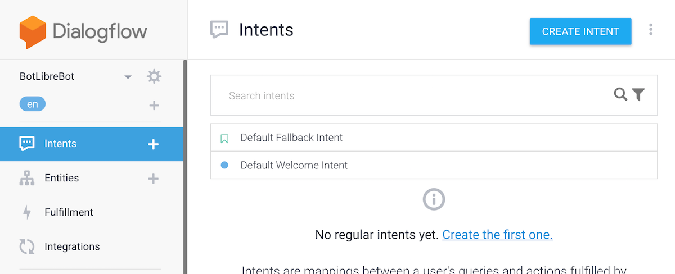Click the Dialogflow logo icon

point(32,31)
